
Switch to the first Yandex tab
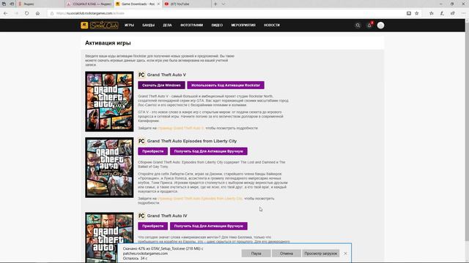pyautogui.click(x=41, y=4)
